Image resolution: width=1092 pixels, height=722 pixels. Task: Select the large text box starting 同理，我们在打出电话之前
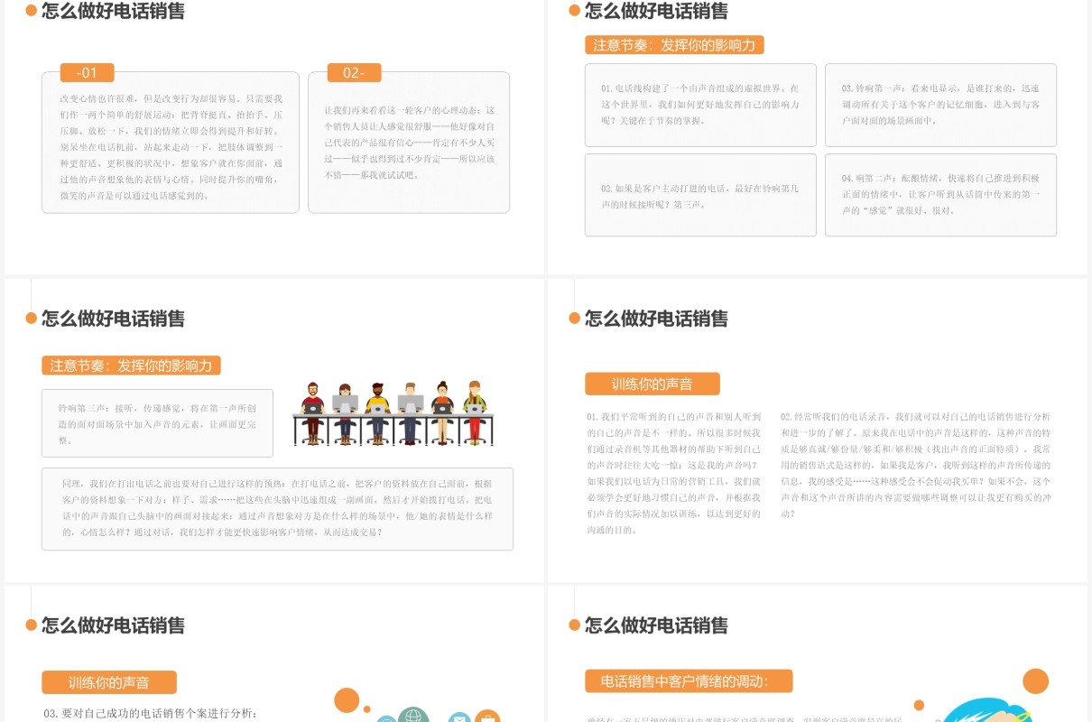tap(277, 509)
